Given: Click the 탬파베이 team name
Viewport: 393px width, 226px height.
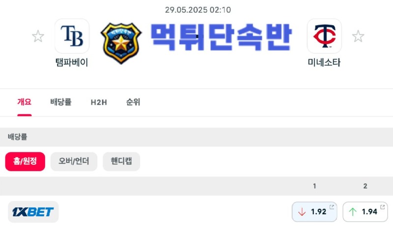Looking at the screenshot, I should 72,62.
